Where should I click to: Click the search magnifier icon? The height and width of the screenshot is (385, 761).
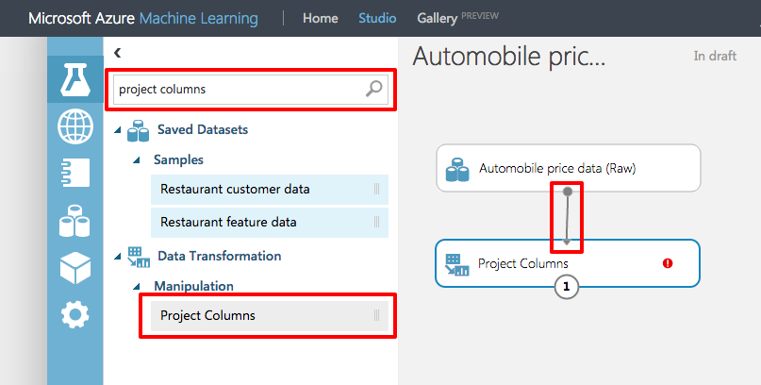(x=374, y=90)
